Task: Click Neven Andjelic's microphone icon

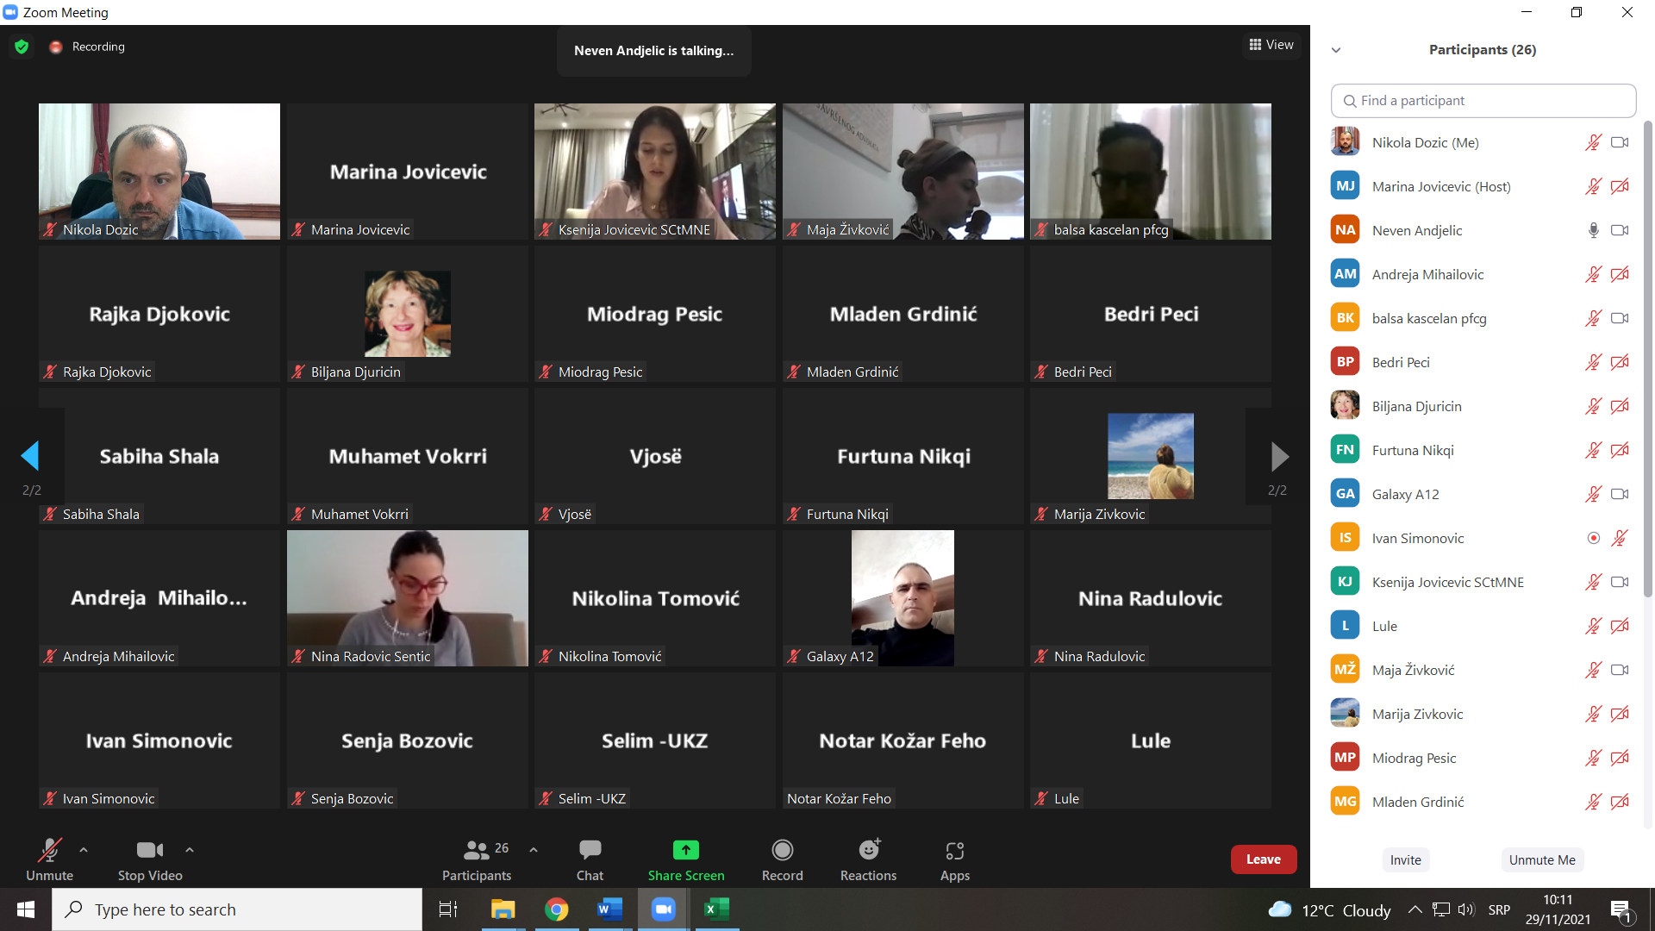Action: click(x=1594, y=230)
